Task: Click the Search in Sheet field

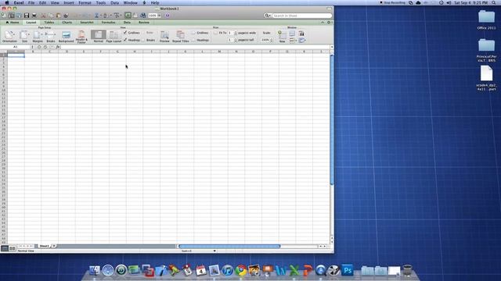Action: pos(301,16)
